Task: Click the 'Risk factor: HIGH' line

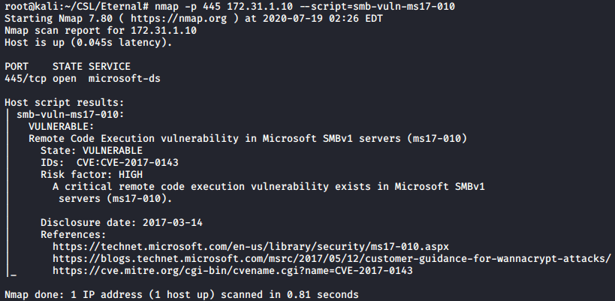Action: pyautogui.click(x=90, y=174)
